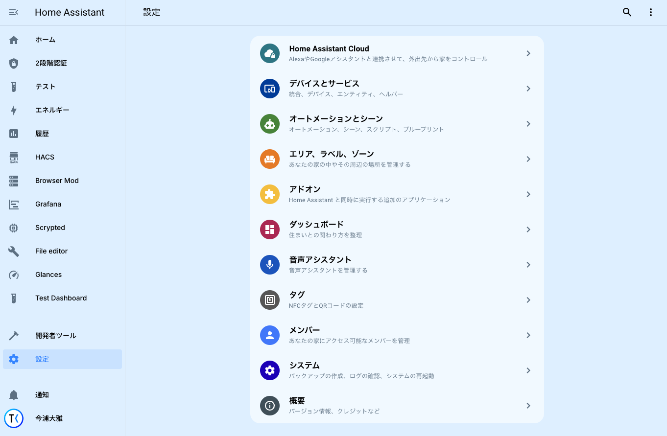Open エリア、ラベル、ゾーン via its chevron arrow
667x436 pixels.
[x=528, y=159]
